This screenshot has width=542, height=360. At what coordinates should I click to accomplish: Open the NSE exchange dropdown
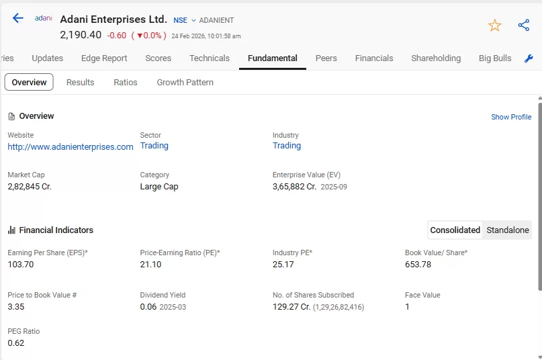click(x=185, y=20)
